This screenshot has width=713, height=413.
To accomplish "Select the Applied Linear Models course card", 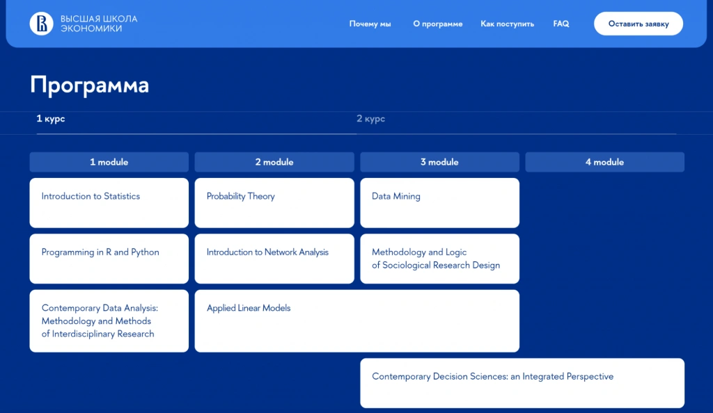I will (x=356, y=321).
